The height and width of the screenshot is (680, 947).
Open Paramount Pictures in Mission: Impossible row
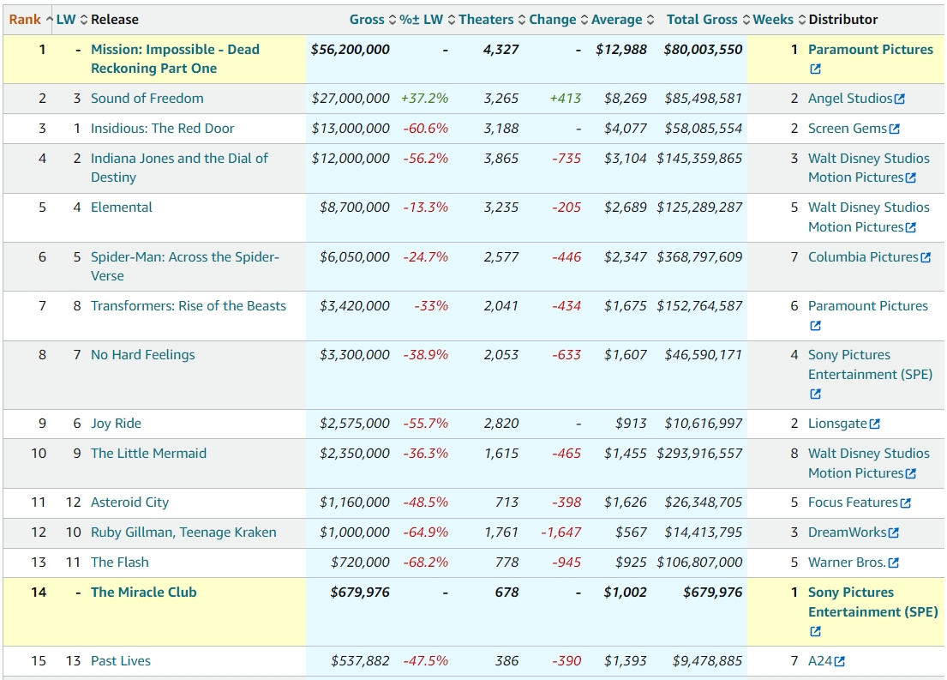(871, 50)
